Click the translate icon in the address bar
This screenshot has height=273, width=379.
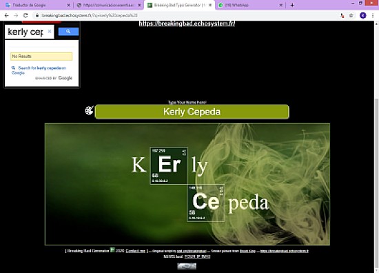pyautogui.click(x=342, y=15)
